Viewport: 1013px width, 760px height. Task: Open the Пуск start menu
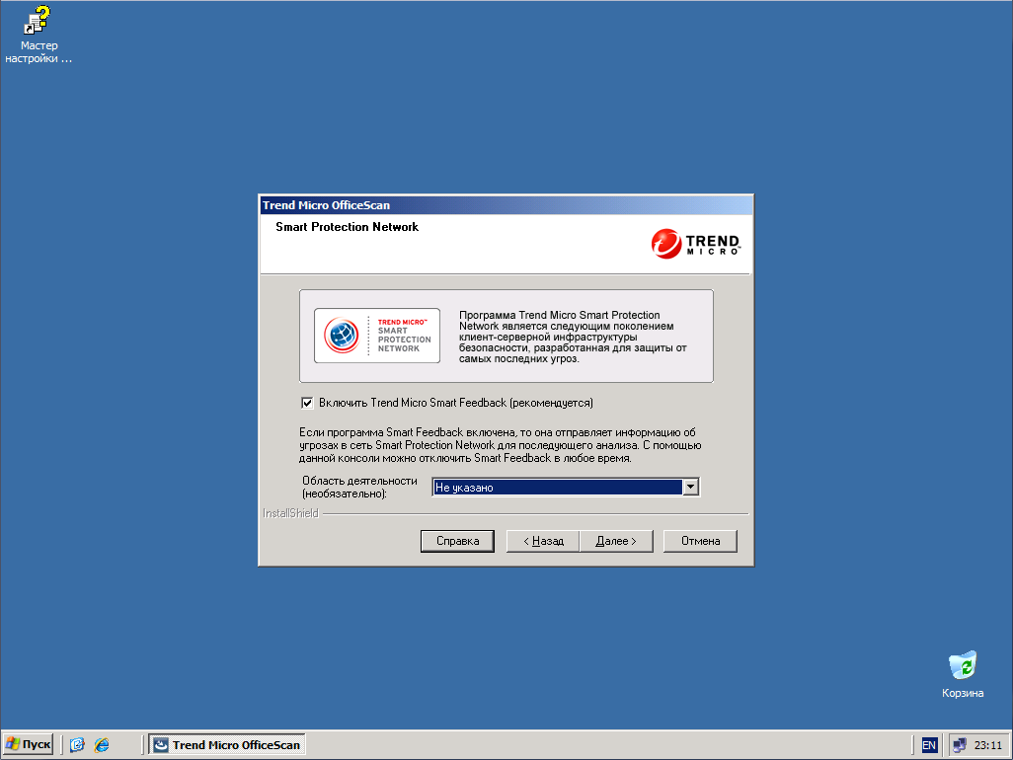pyautogui.click(x=28, y=744)
